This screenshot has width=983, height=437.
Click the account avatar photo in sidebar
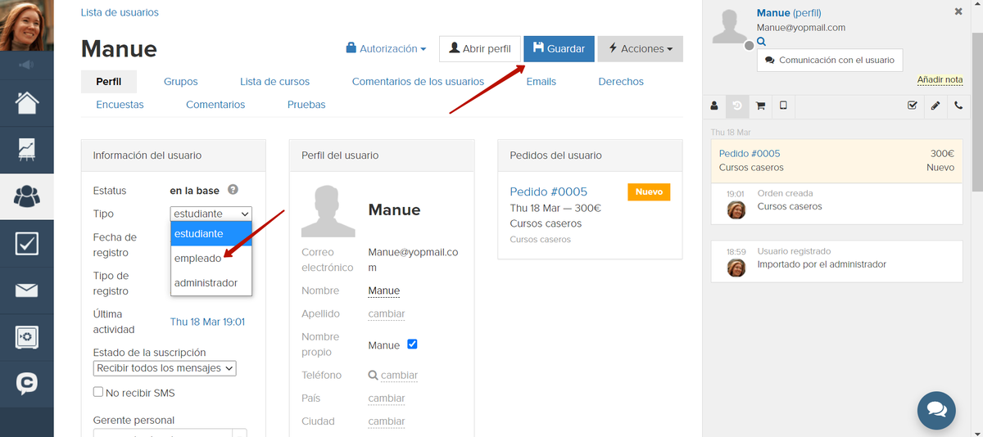[x=27, y=25]
